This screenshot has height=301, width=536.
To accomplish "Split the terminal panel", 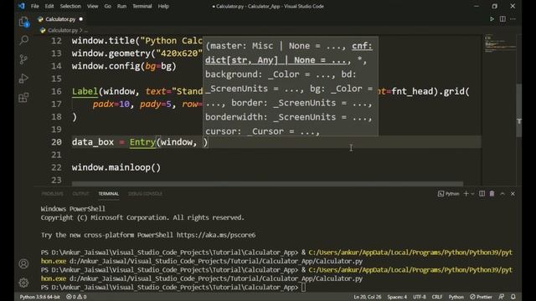I will [482, 193].
